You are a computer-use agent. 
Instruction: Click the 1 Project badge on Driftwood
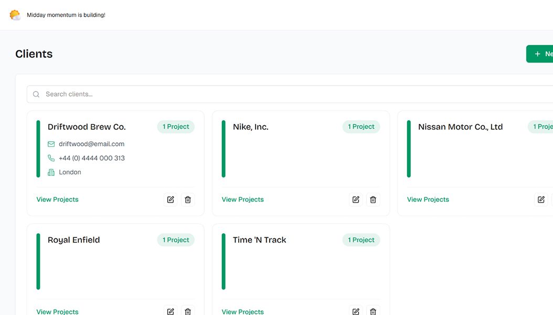(176, 127)
